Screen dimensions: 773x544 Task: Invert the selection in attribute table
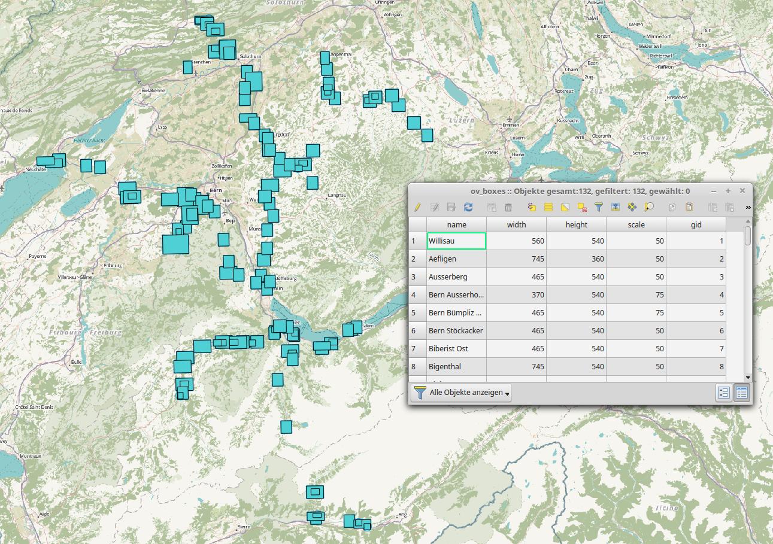[x=565, y=207]
